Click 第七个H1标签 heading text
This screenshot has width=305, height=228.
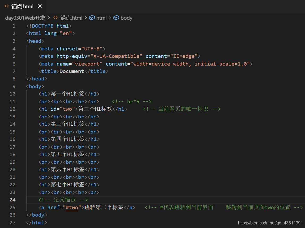pos(67,184)
